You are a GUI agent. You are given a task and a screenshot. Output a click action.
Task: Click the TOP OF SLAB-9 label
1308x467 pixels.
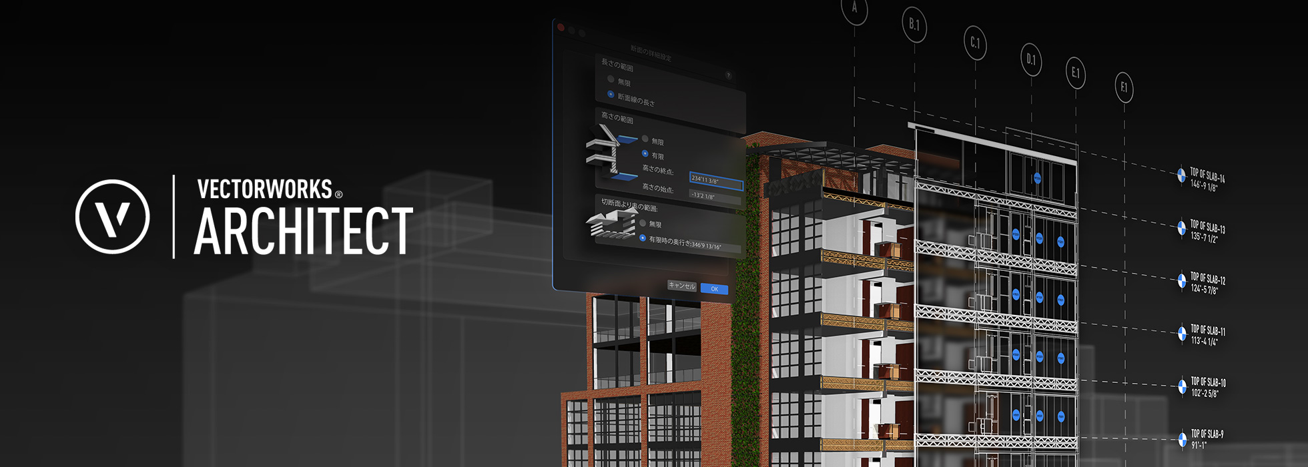[1207, 434]
